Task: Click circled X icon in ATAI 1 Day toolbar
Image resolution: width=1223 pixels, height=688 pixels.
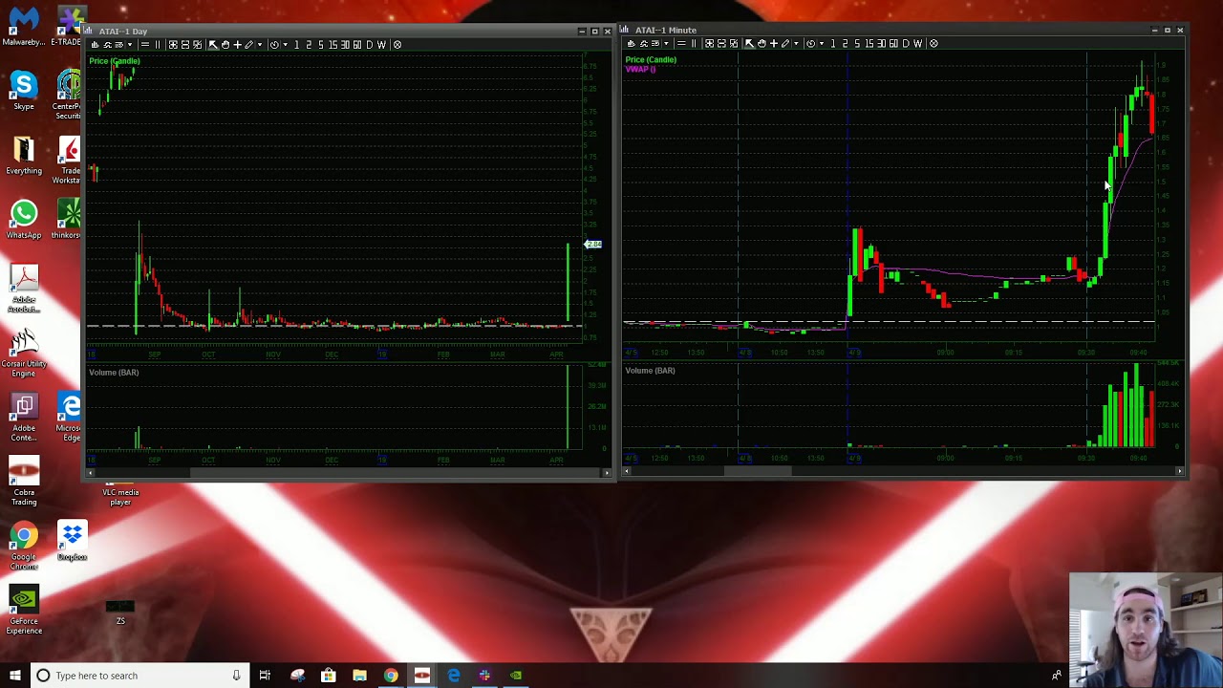Action: coord(397,44)
